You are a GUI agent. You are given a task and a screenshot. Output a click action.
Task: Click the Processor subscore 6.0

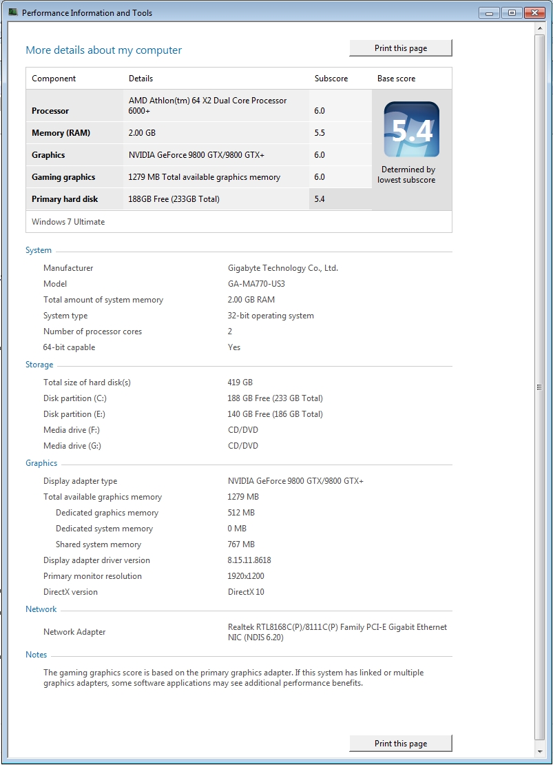point(320,111)
